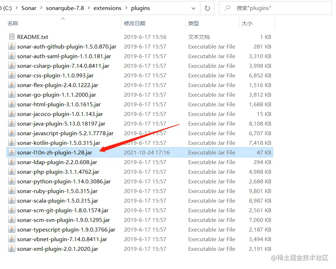Click date 2021-10-24 17:16
This screenshot has height=269, width=336.
tap(146, 152)
